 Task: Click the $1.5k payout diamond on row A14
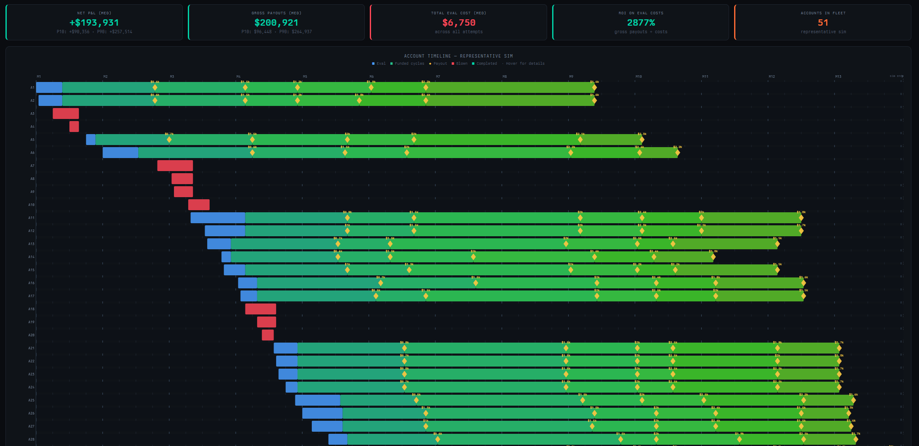(391, 257)
